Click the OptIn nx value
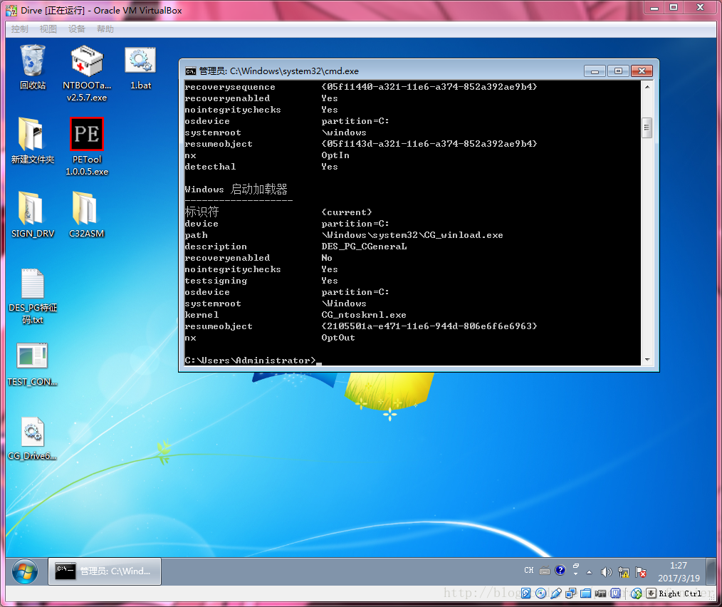This screenshot has width=722, height=607. click(335, 155)
